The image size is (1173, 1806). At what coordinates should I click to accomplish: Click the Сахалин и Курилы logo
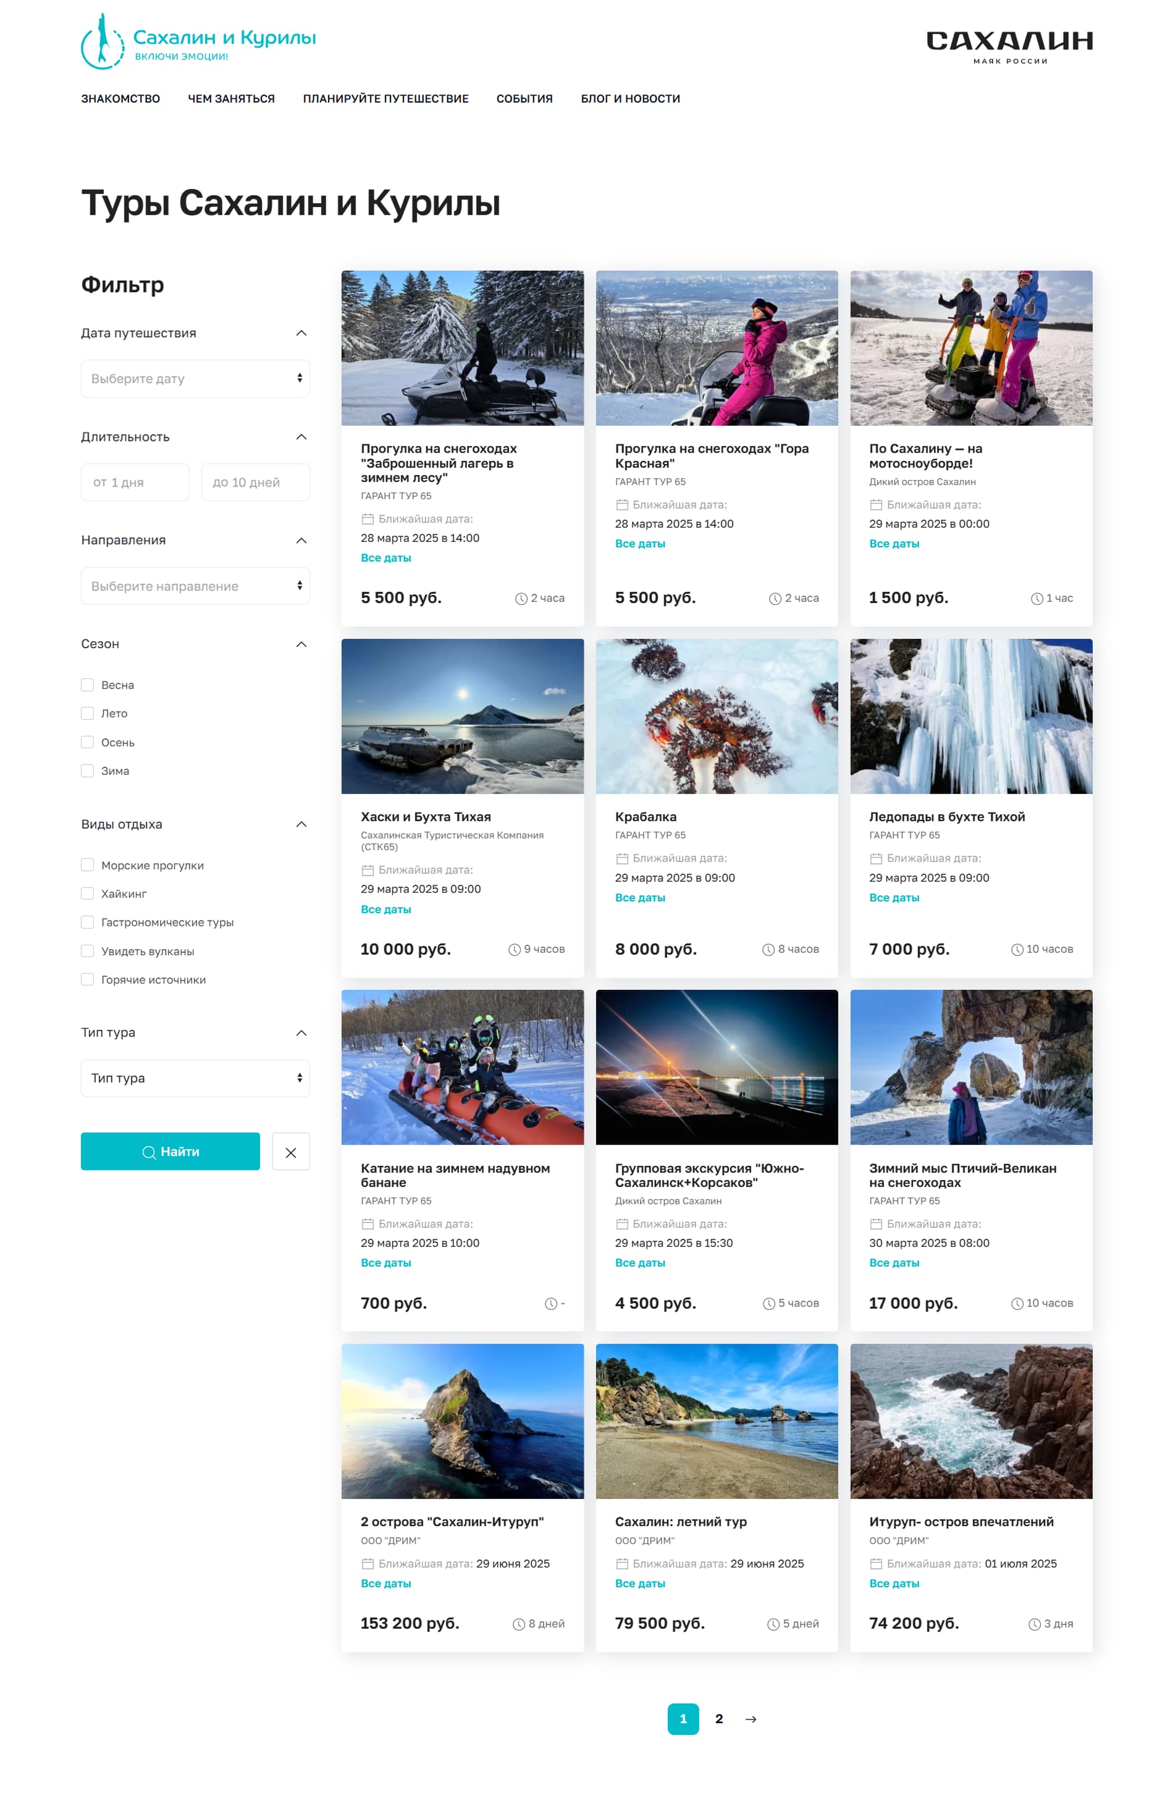[x=198, y=42]
